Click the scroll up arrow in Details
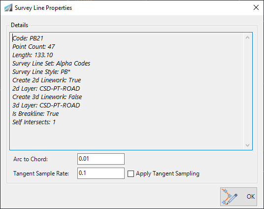264x209 pixels. coord(247,37)
